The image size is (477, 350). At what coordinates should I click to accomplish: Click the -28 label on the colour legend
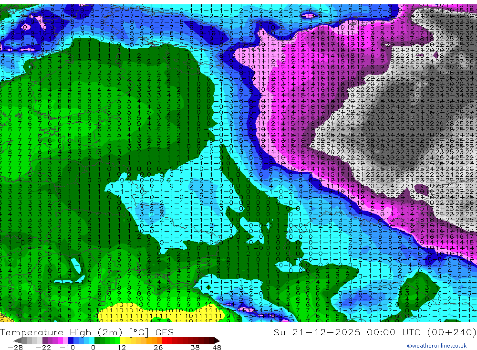[15, 347]
